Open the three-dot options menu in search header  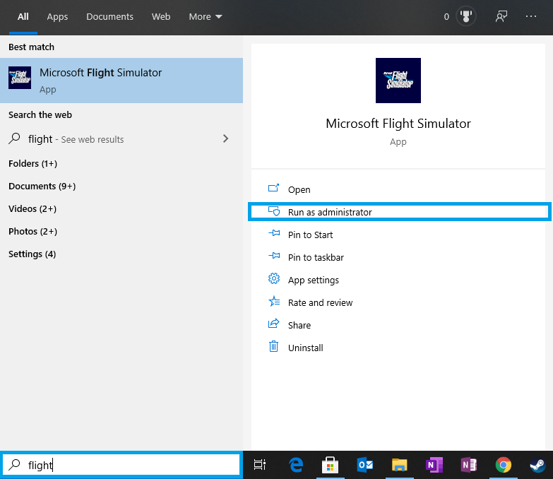point(531,17)
